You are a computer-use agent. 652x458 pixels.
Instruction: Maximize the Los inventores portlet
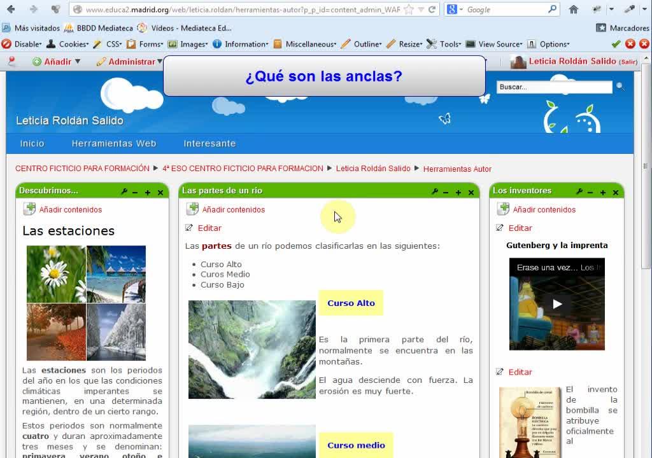[603, 193]
